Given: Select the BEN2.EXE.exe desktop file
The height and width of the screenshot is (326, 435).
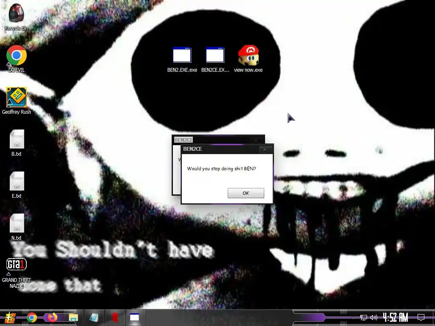Looking at the screenshot, I should 182,59.
